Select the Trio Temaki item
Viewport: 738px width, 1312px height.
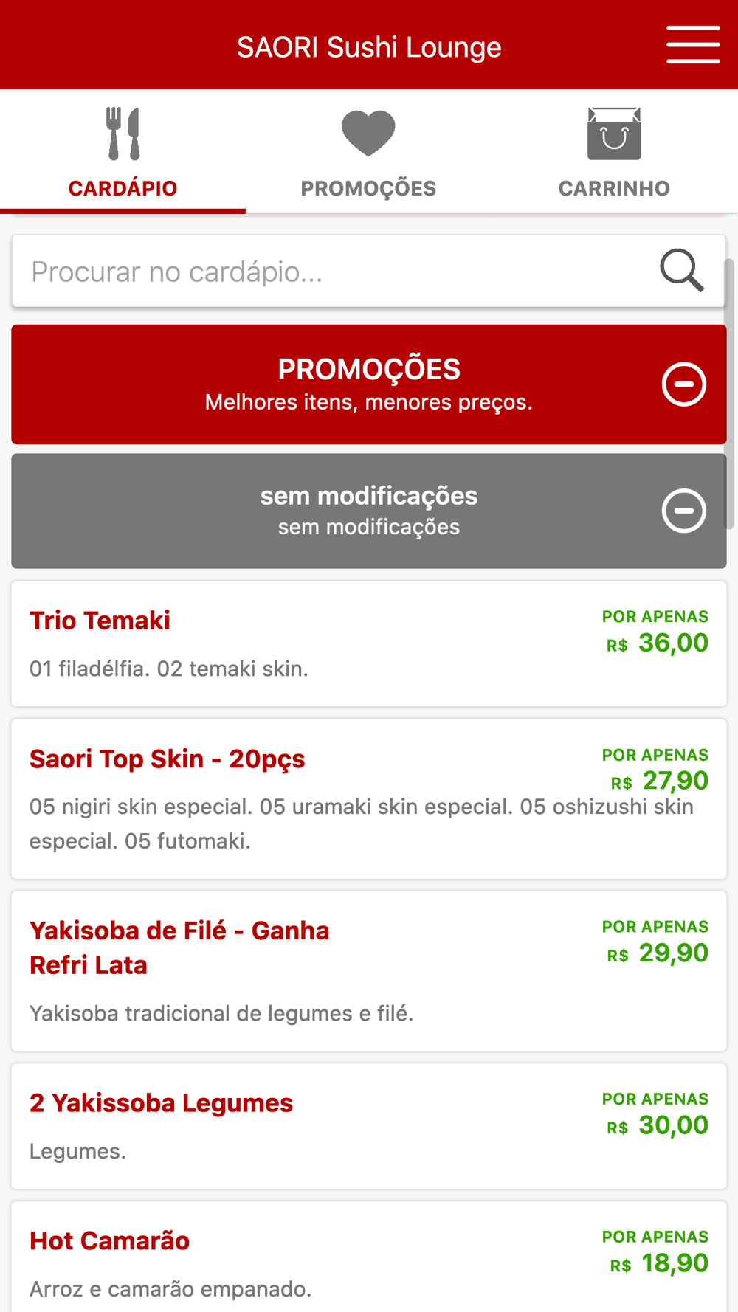point(100,621)
